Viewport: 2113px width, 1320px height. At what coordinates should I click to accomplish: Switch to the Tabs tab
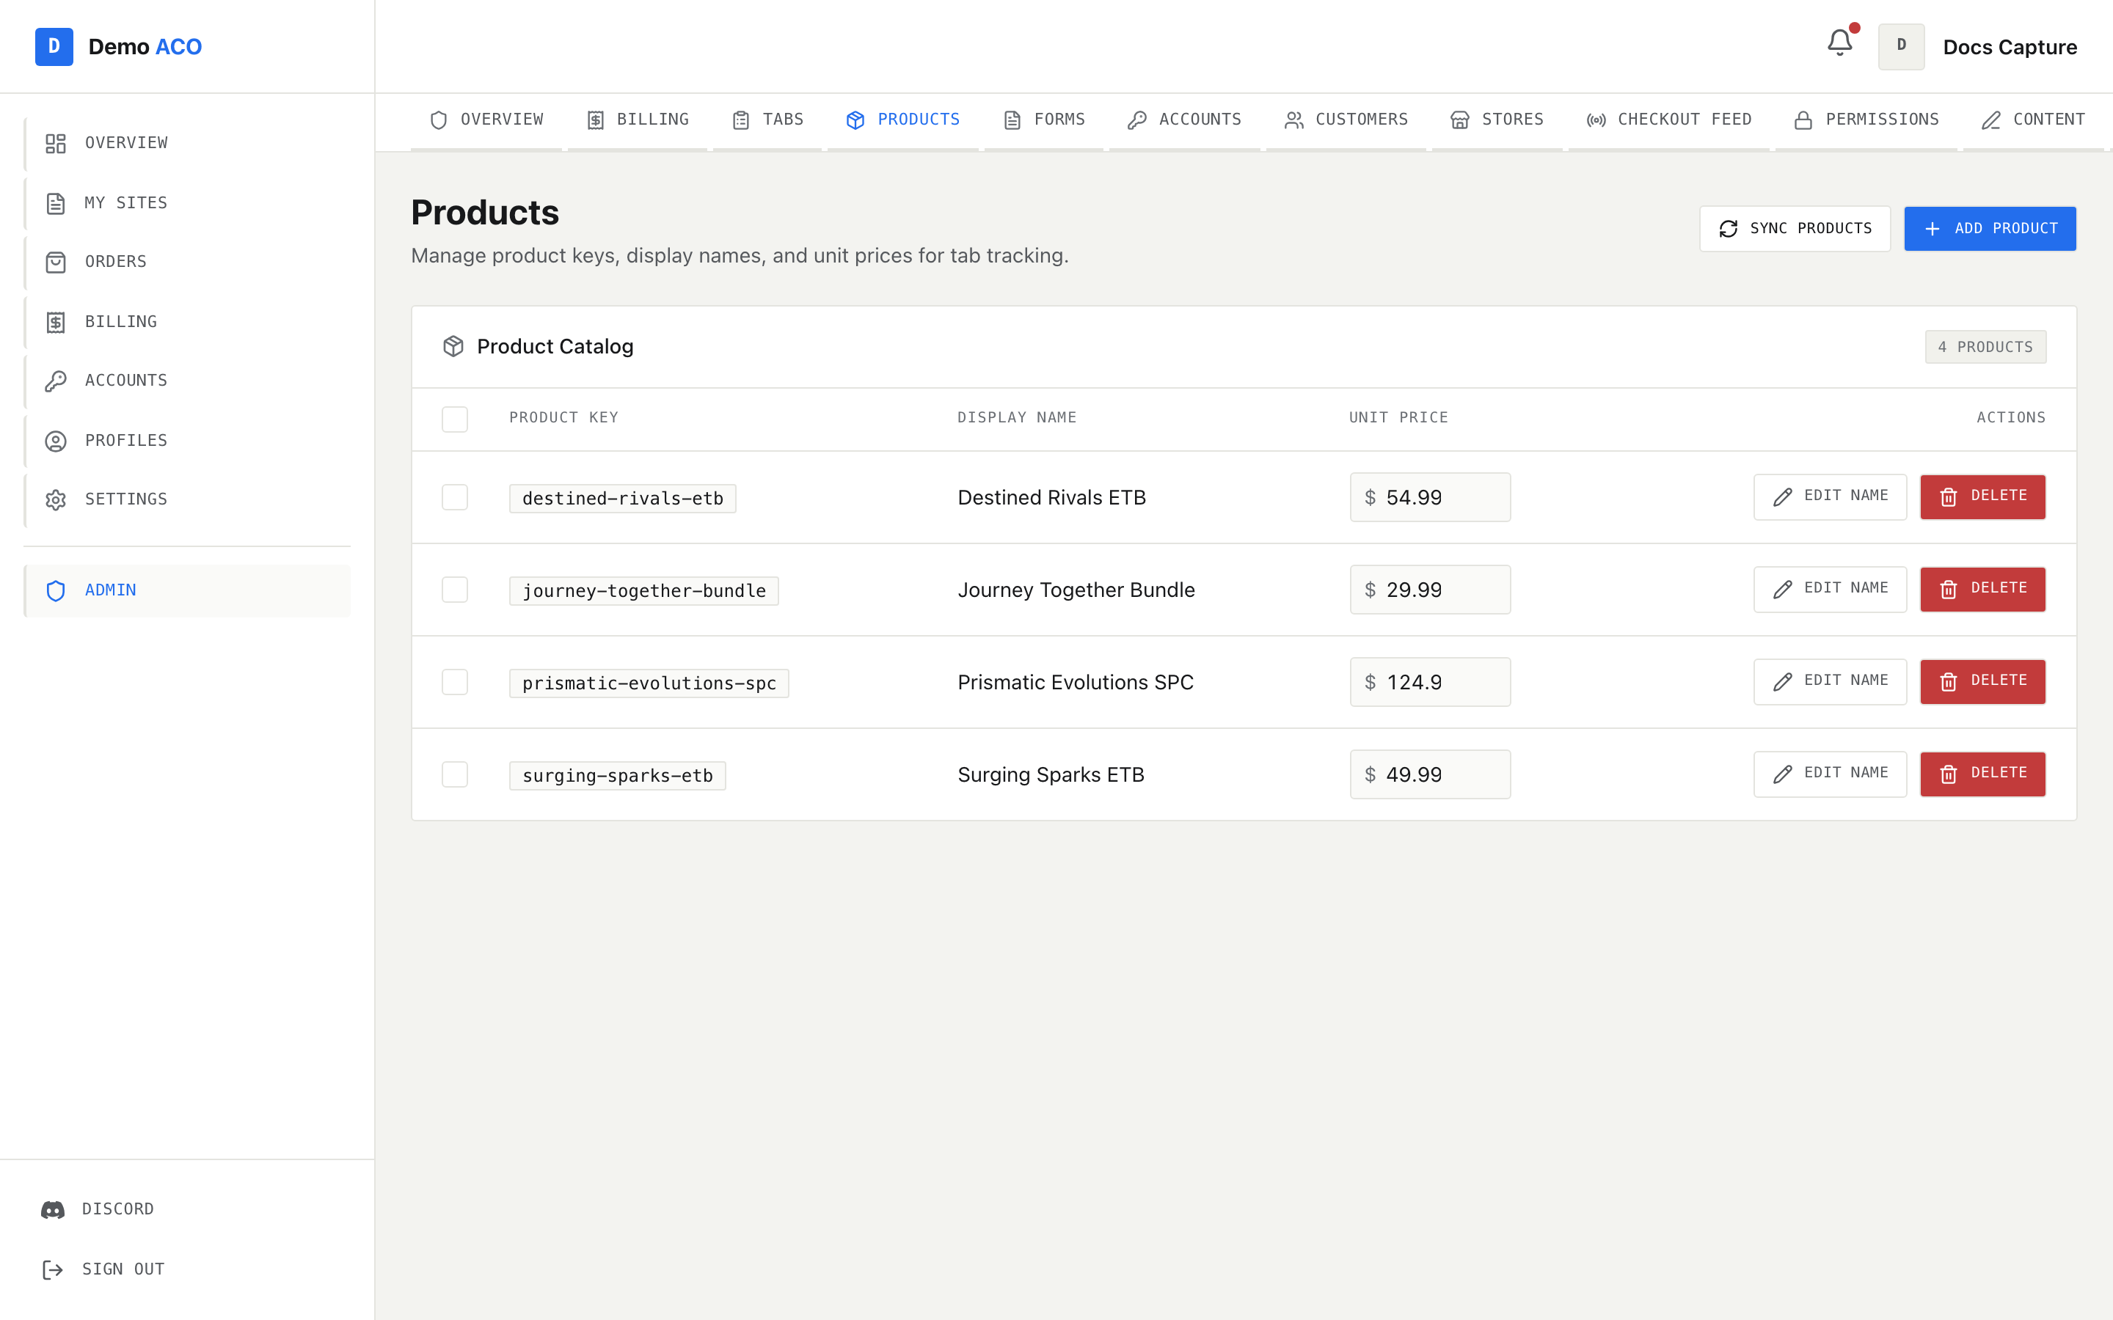(x=767, y=120)
